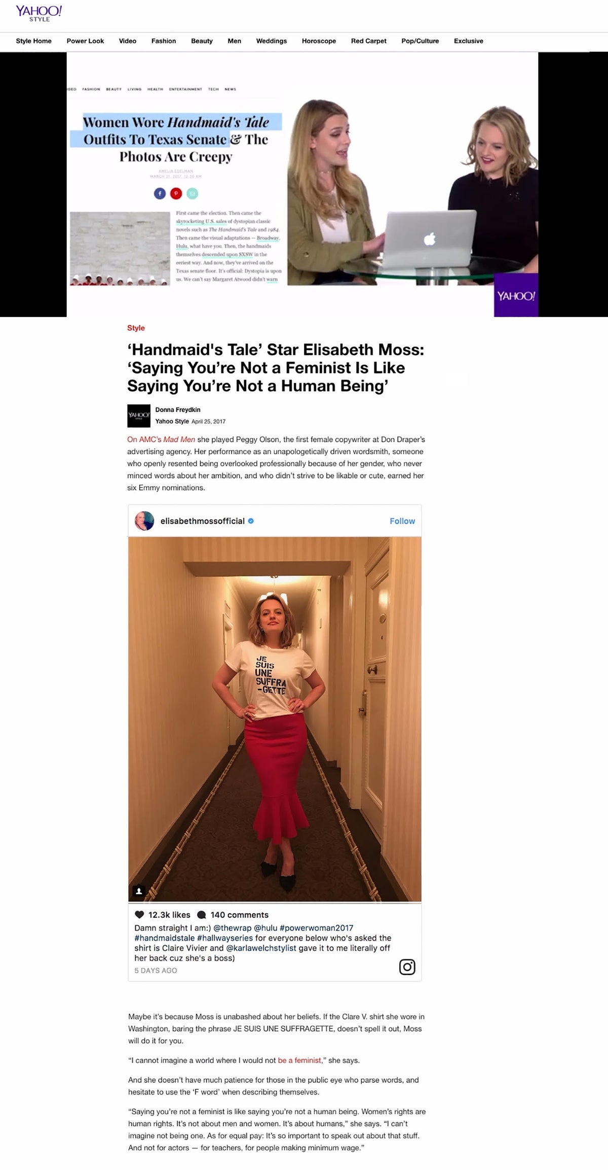Select Horoscope in the navigation bar
This screenshot has width=608, height=1170.
pos(319,41)
